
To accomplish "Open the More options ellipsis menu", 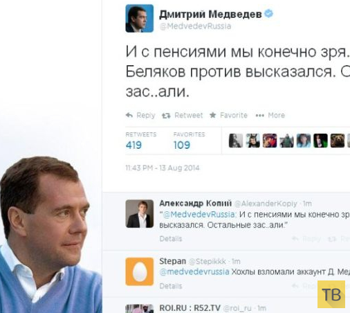I will click(260, 116).
